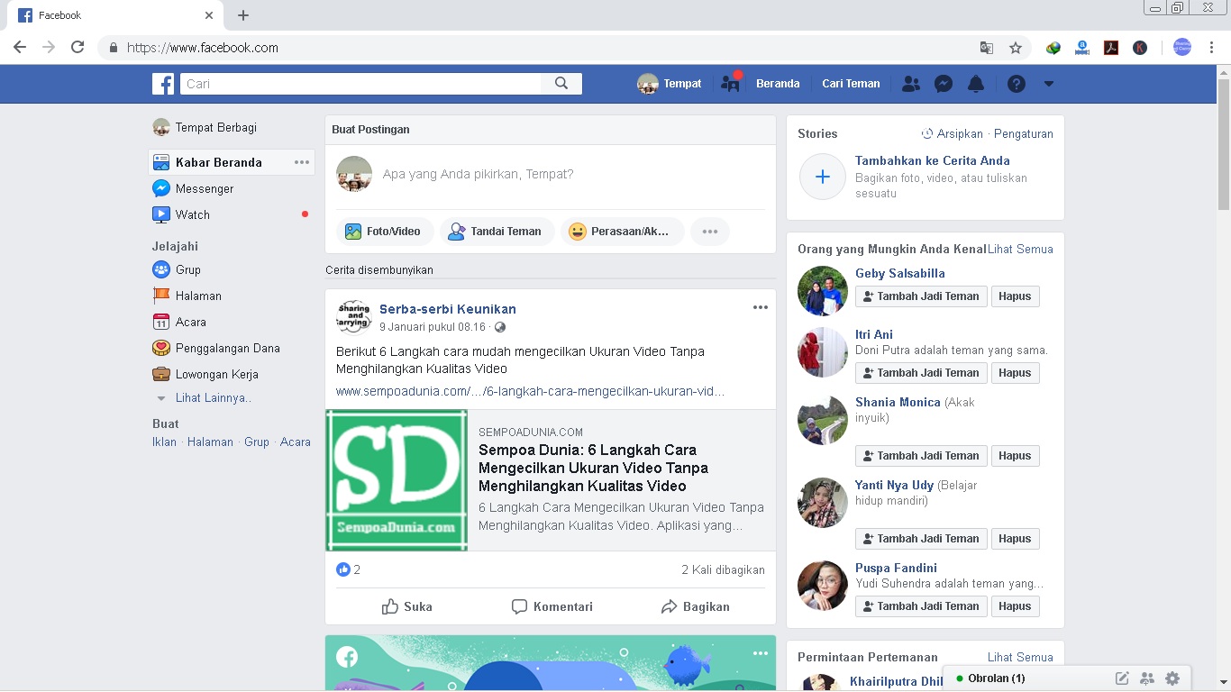Open Friend requests icon in header
The height and width of the screenshot is (692, 1231).
[911, 84]
